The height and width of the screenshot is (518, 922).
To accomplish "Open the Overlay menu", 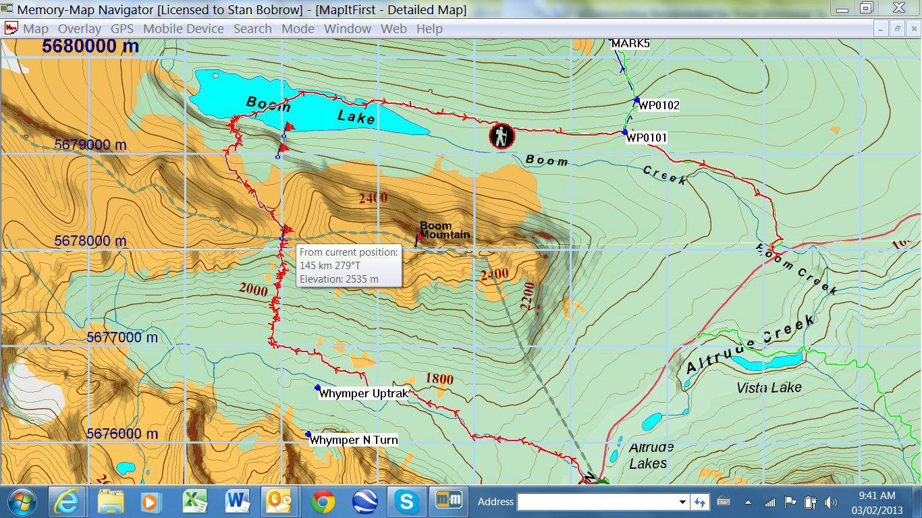I will 79,28.
